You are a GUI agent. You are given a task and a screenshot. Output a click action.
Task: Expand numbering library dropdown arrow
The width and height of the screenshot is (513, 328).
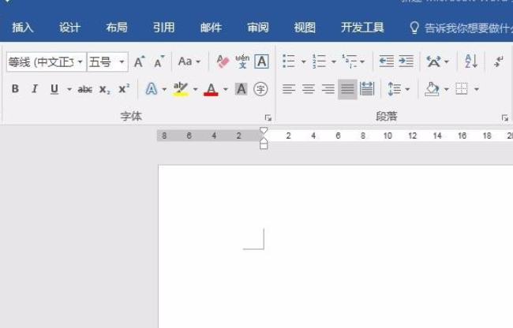[333, 61]
